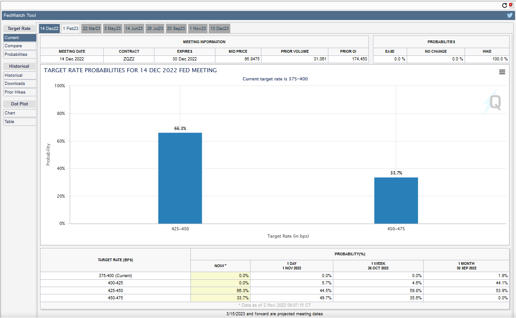Select Current under Target Rate
Screen dimensions: 516x318
click(x=20, y=38)
